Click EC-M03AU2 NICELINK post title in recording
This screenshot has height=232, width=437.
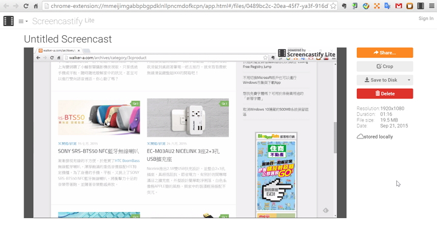(183, 155)
